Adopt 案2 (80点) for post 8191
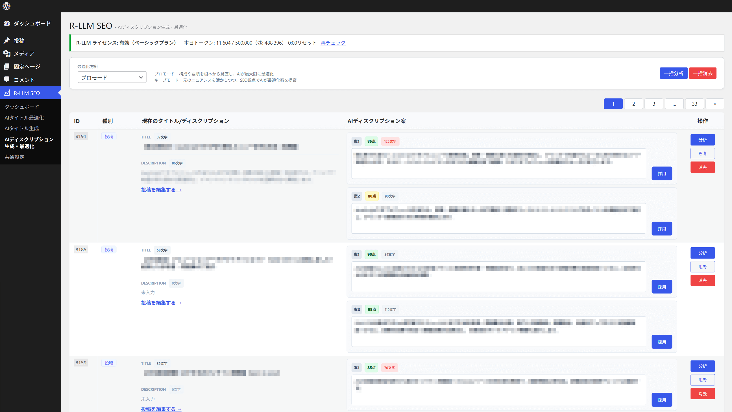Screen dimensions: 732x412 [x=662, y=229]
